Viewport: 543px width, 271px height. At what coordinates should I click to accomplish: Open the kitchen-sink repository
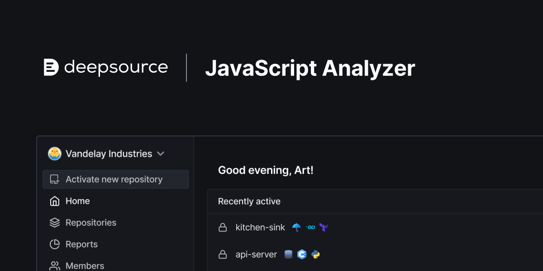[x=260, y=228]
